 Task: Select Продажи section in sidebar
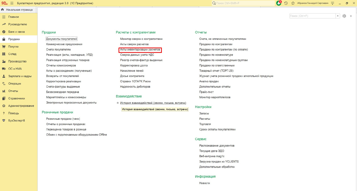click(x=18, y=39)
